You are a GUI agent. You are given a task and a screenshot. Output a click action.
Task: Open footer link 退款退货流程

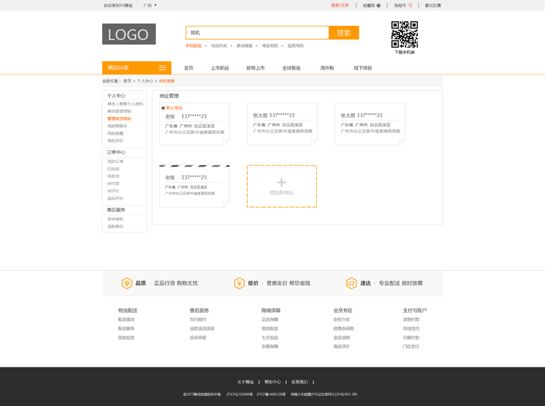pyautogui.click(x=202, y=329)
